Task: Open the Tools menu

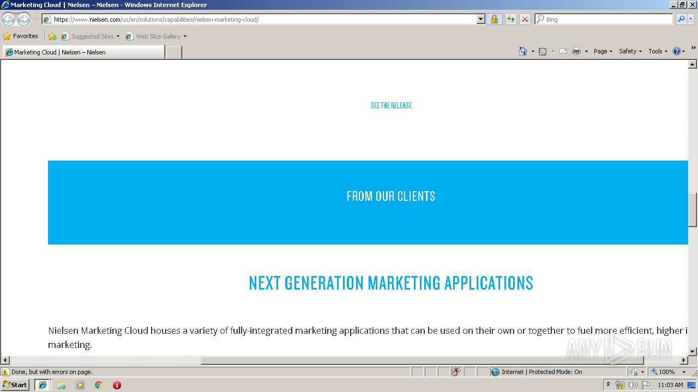Action: pos(658,51)
